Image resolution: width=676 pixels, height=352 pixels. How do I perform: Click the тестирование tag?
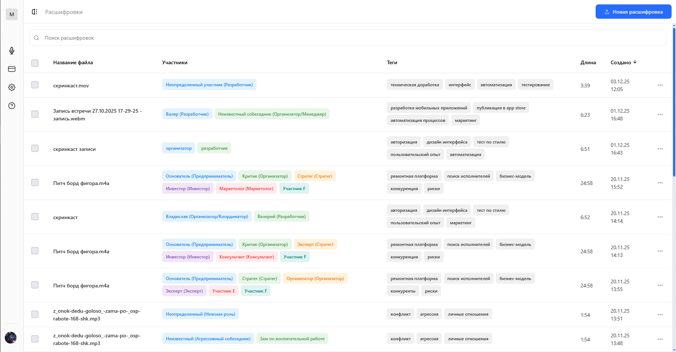pyautogui.click(x=535, y=85)
